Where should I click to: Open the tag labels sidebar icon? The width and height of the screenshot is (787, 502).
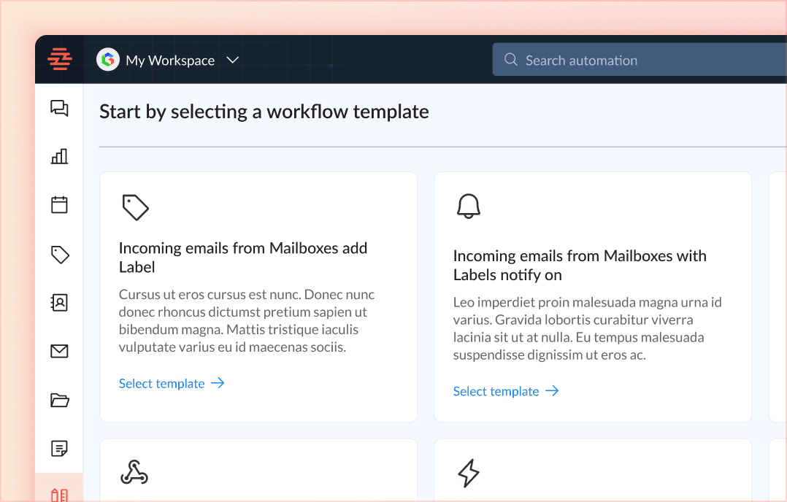coord(60,254)
